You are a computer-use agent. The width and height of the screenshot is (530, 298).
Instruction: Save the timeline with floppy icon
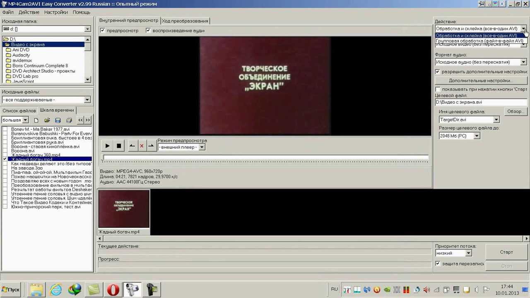58,120
